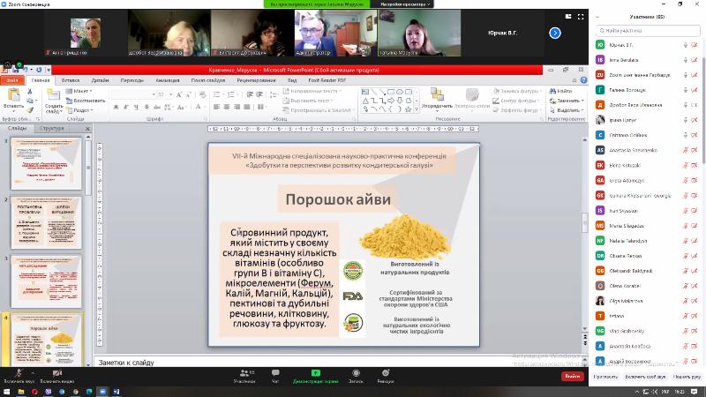
Task: Open the Reactions icon
Action: 385,374
